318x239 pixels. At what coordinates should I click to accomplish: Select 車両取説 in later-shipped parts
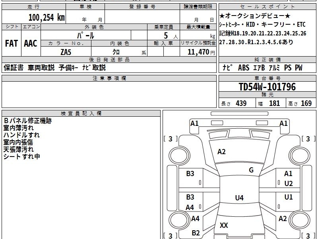(x=41, y=67)
